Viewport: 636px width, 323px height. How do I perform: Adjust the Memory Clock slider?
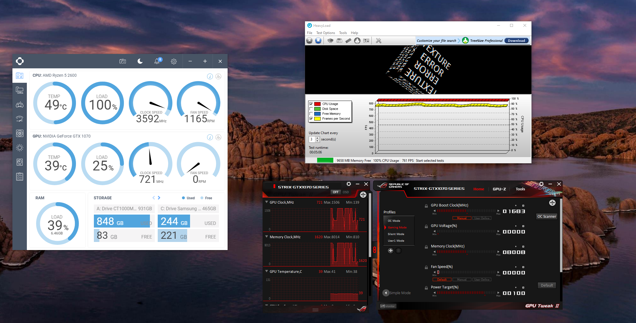tap(466, 252)
